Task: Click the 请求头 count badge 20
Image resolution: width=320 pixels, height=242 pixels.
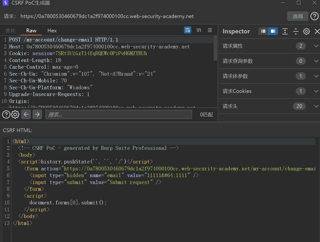Action: pyautogui.click(x=299, y=106)
